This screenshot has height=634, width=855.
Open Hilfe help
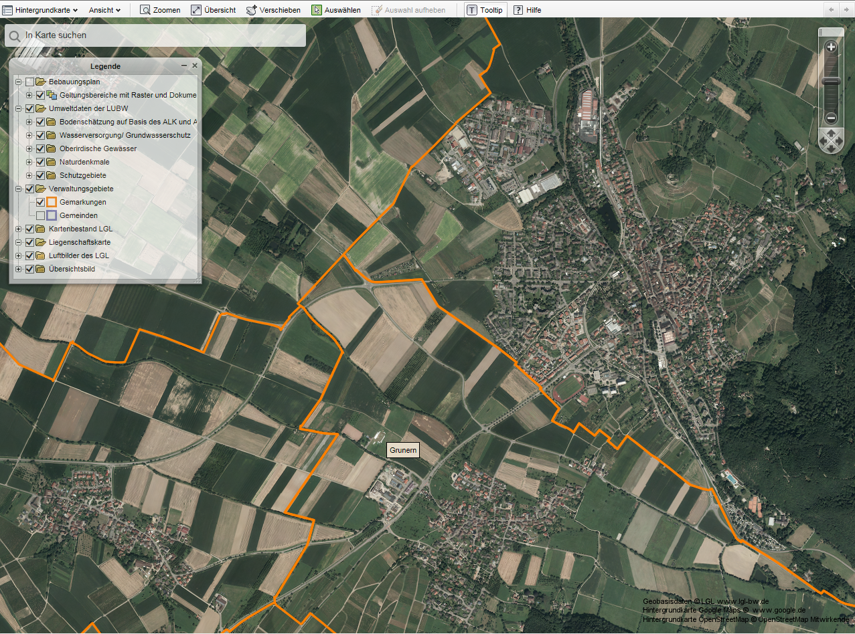click(527, 10)
